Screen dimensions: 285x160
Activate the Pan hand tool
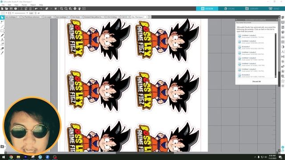coord(79,8)
